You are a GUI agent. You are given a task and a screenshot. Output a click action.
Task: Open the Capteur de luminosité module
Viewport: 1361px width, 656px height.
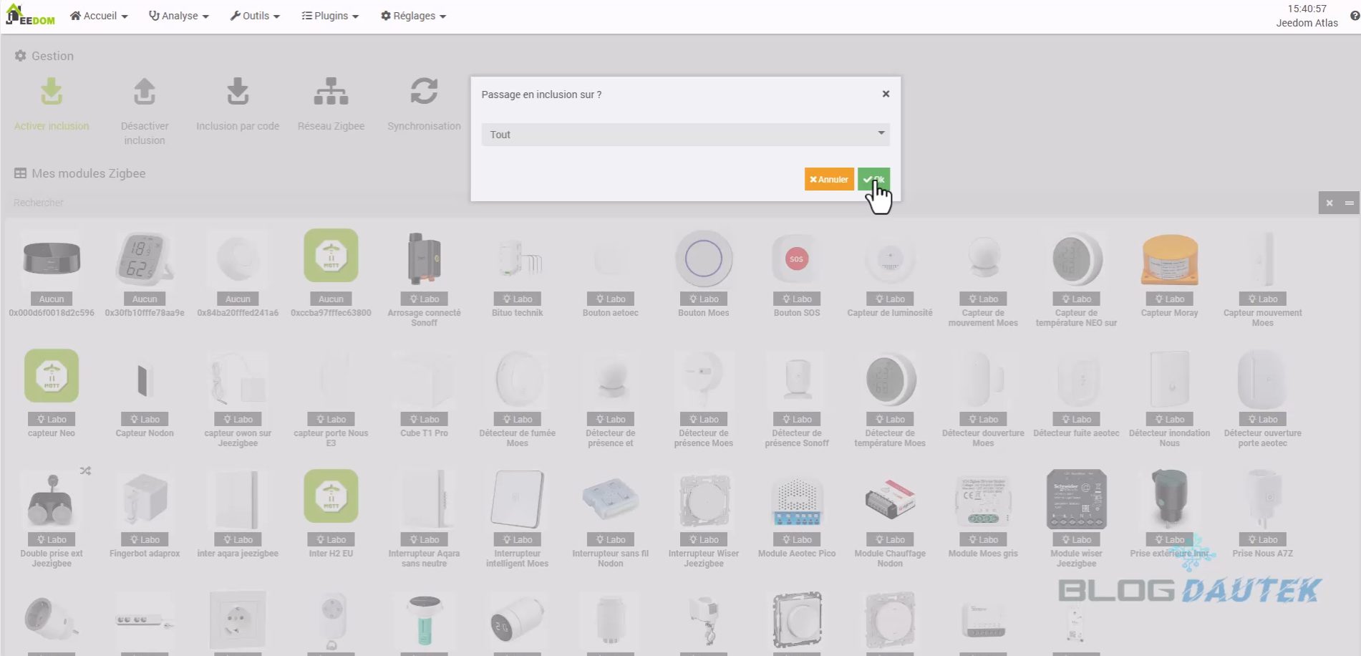click(x=890, y=274)
